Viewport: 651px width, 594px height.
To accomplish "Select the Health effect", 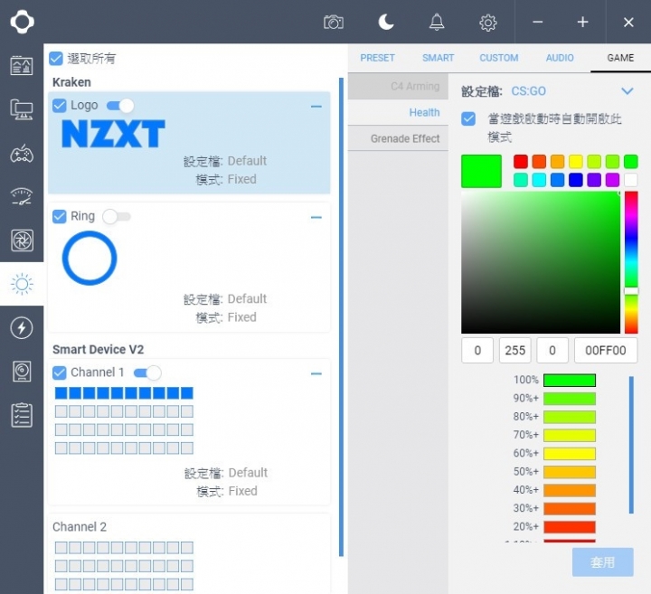I will (x=398, y=112).
